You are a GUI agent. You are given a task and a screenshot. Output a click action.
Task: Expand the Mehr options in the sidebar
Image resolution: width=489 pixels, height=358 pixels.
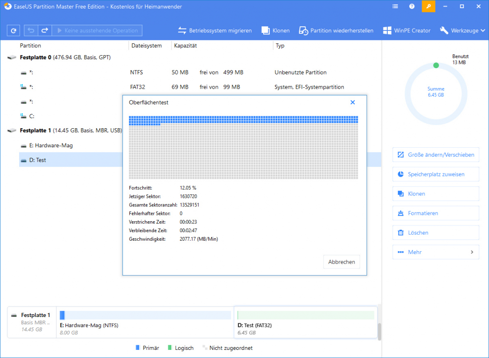(435, 252)
